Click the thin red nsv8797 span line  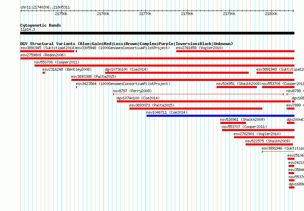pyautogui.click(x=198, y=94)
